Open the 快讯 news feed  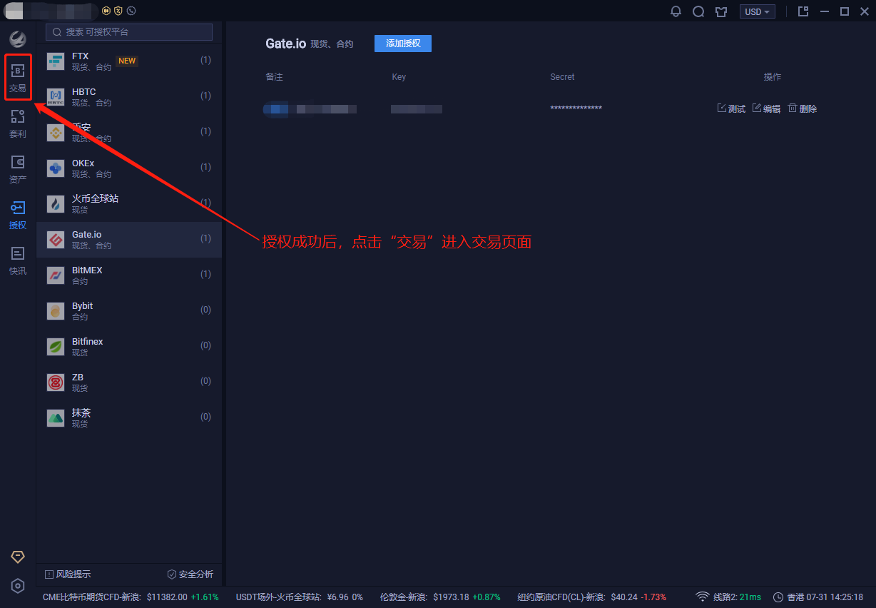[x=18, y=260]
